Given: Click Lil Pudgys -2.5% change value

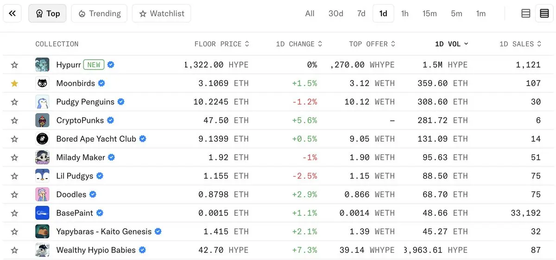Looking at the screenshot, I should point(304,176).
